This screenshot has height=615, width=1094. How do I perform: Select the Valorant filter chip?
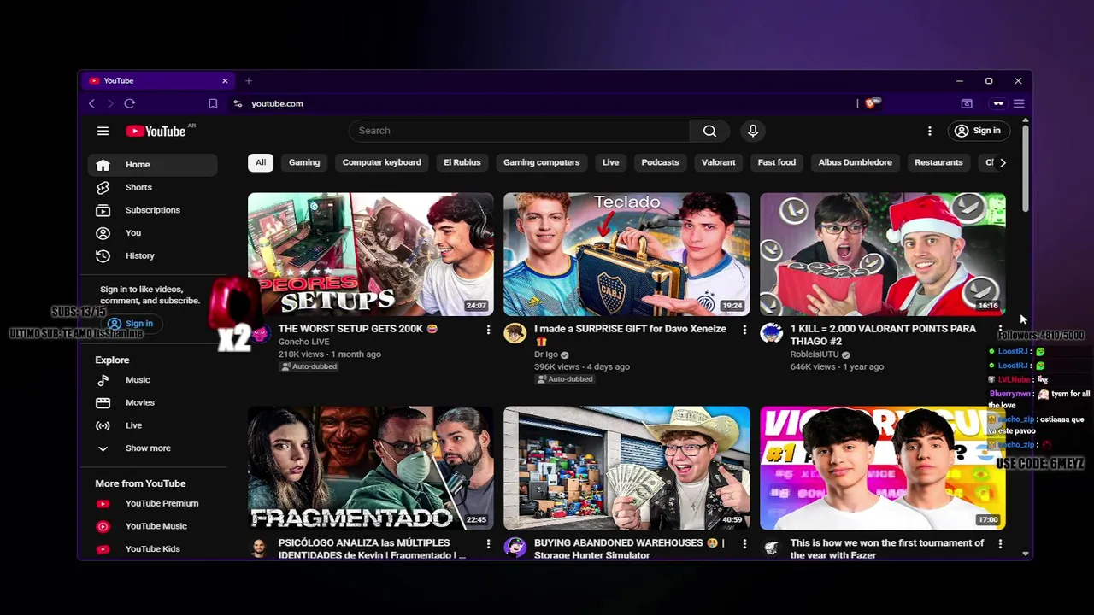click(x=718, y=162)
